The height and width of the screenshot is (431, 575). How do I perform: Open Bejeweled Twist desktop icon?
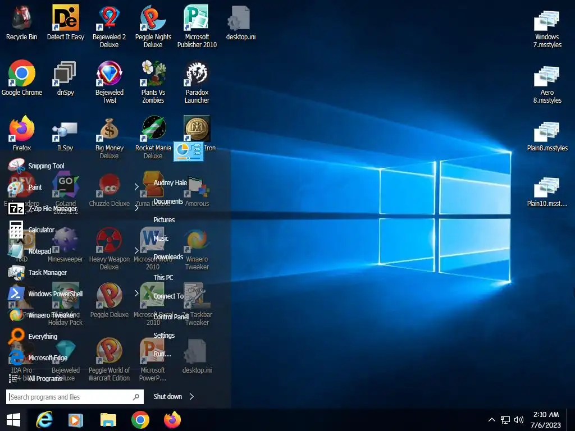point(109,81)
